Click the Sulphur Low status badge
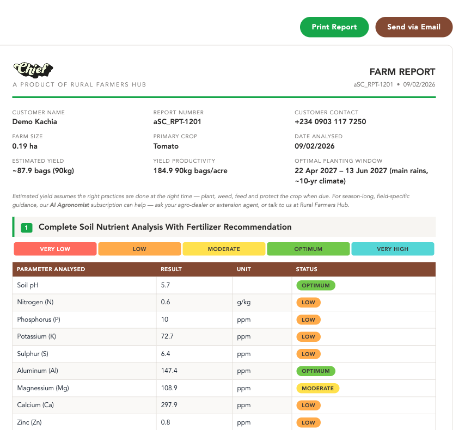Screen dimensions: 471x430 (309, 354)
